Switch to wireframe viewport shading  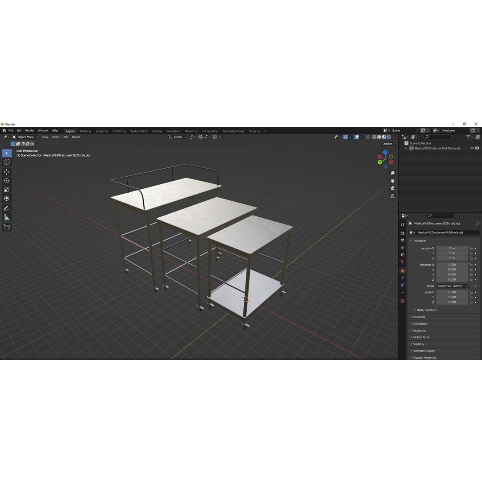coord(374,137)
